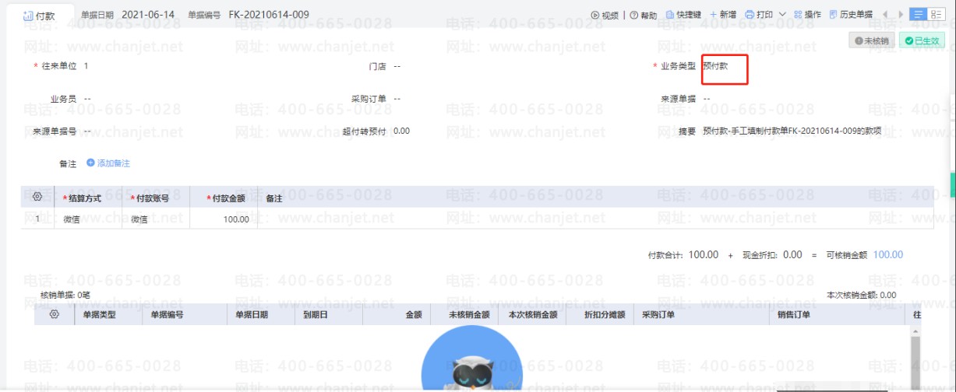This screenshot has height=392, width=956.
Task: Open the 视频 video tutorial
Action: click(605, 15)
